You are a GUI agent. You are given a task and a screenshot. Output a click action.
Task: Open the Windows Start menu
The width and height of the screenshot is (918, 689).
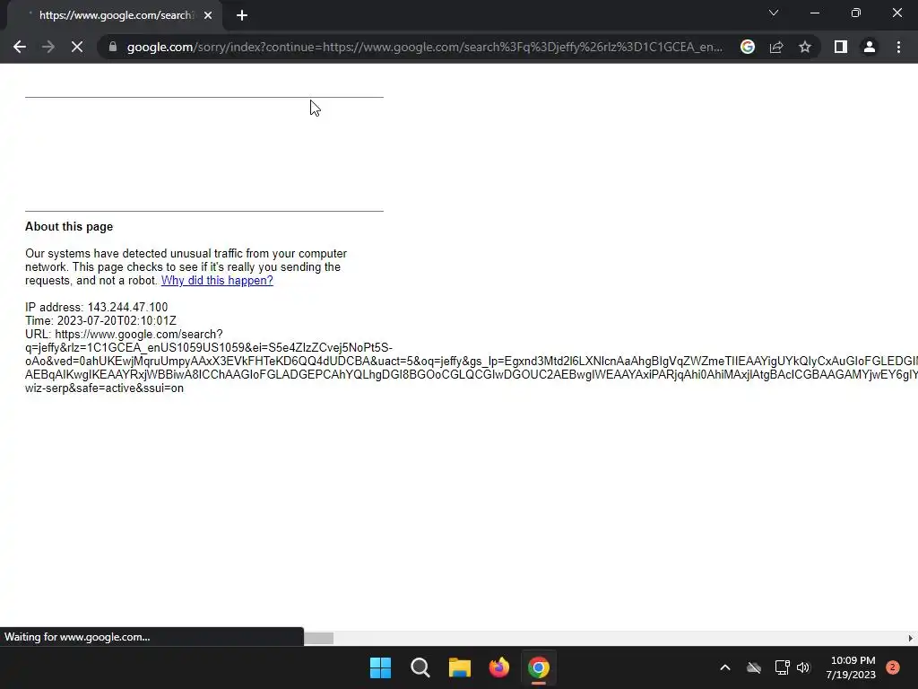(380, 667)
